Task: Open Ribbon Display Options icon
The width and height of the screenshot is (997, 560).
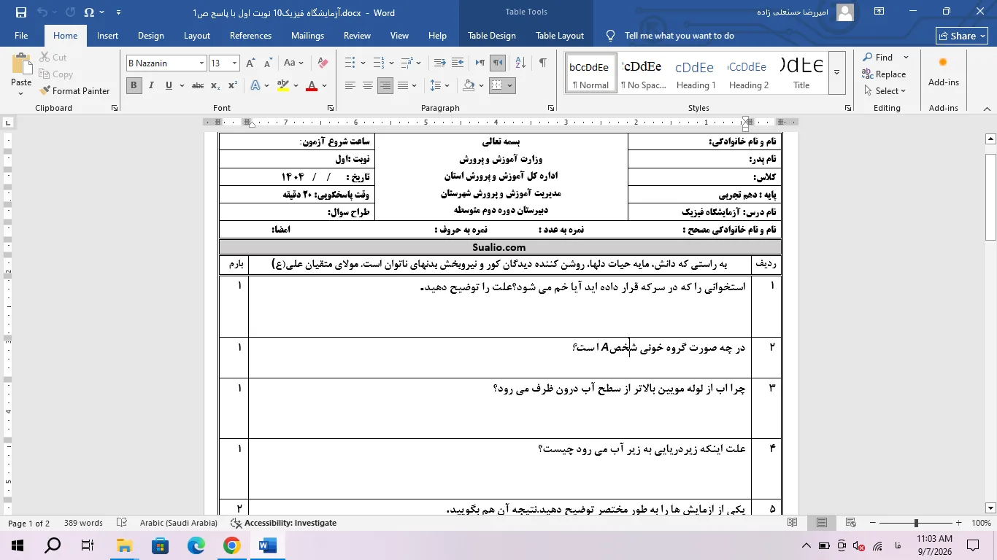Action: pos(879,12)
